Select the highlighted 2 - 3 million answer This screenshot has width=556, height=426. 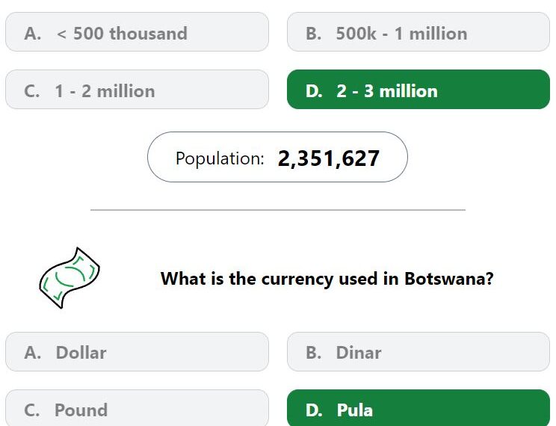tap(418, 90)
